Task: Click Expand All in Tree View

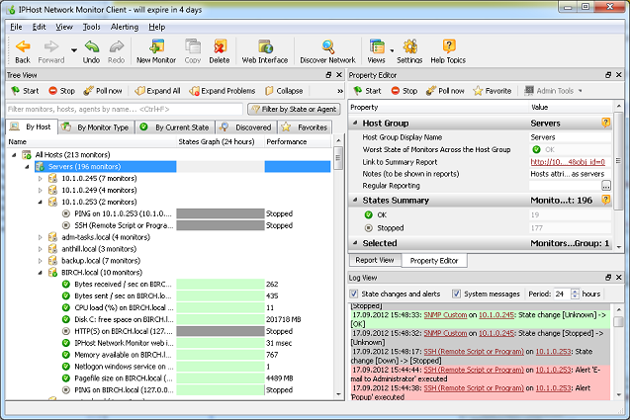Action: pos(157,91)
